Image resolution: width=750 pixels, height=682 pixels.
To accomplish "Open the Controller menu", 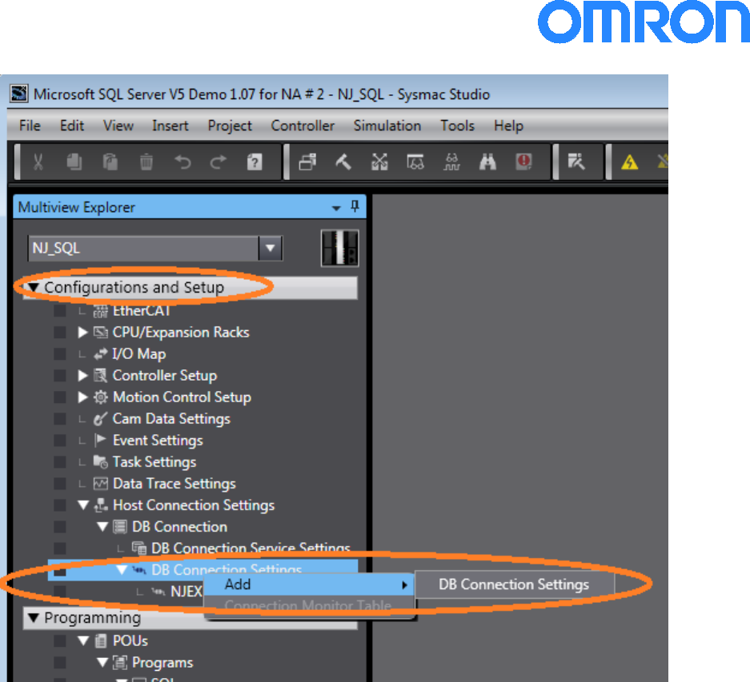I will [x=303, y=126].
